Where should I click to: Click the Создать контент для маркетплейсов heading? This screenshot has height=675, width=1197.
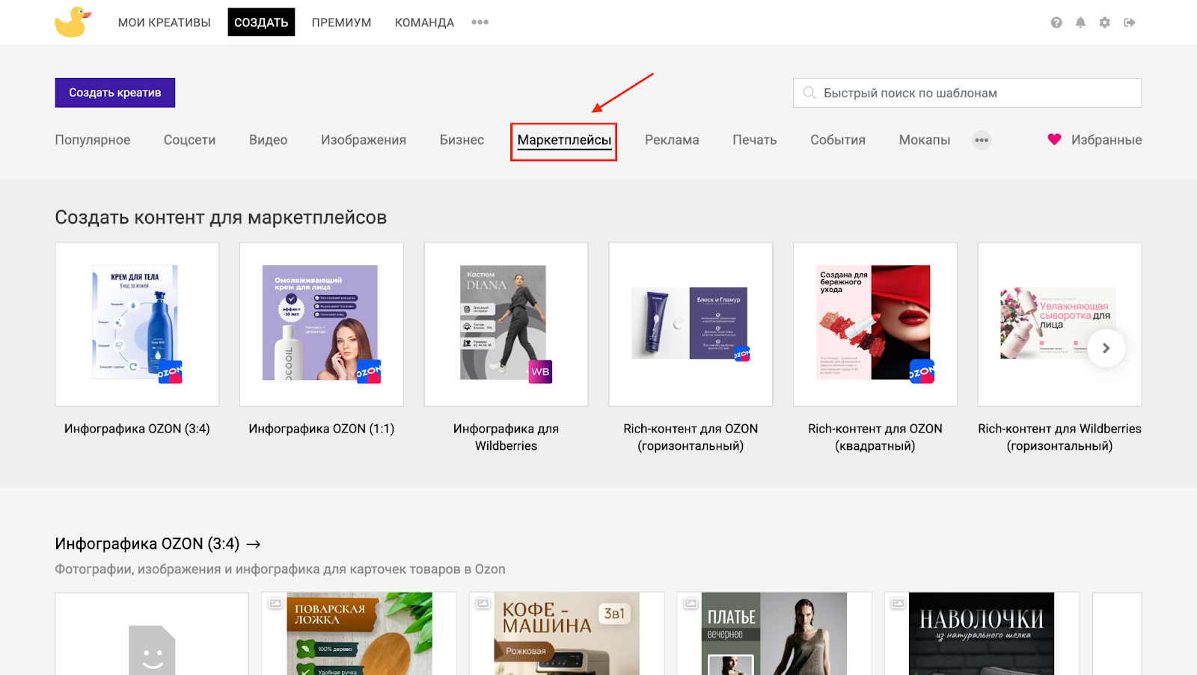pos(221,218)
